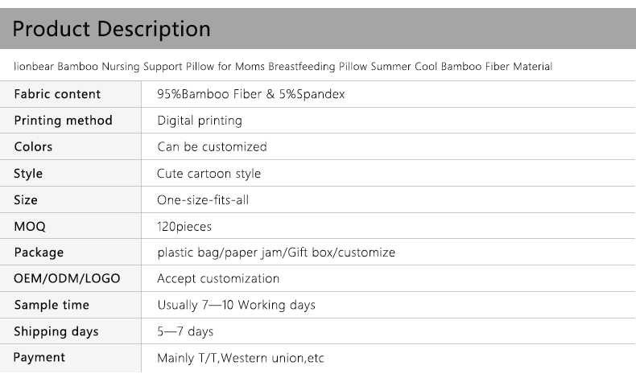This screenshot has height=378, width=636.
Task: Click the OEM/ODM/LOGO label
Action: coord(67,279)
